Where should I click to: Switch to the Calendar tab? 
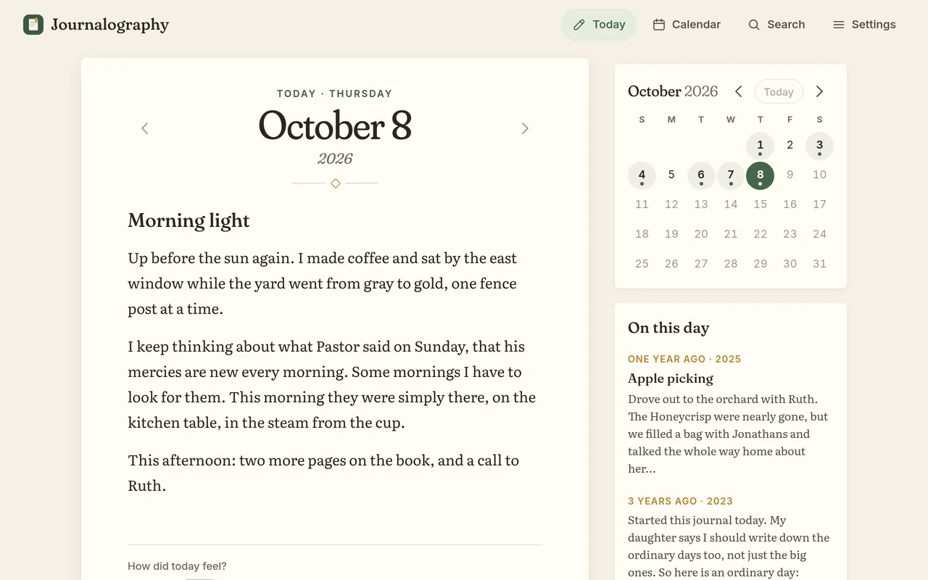pyautogui.click(x=687, y=25)
